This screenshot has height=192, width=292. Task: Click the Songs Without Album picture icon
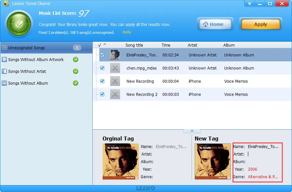pyautogui.click(x=4, y=83)
